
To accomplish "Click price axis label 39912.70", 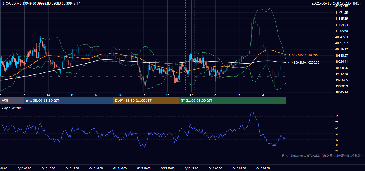I will pyautogui.click(x=341, y=74).
